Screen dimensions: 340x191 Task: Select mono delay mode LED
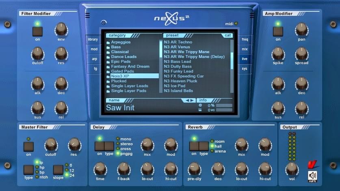pyautogui.click(x=118, y=139)
